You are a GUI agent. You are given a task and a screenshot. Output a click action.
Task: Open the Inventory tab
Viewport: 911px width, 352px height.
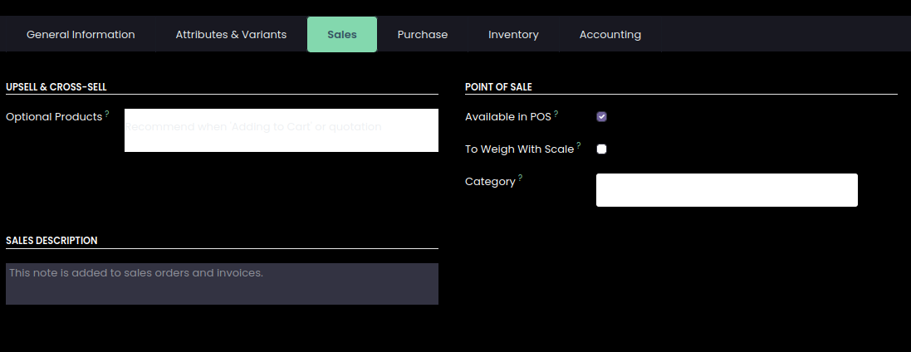click(513, 35)
